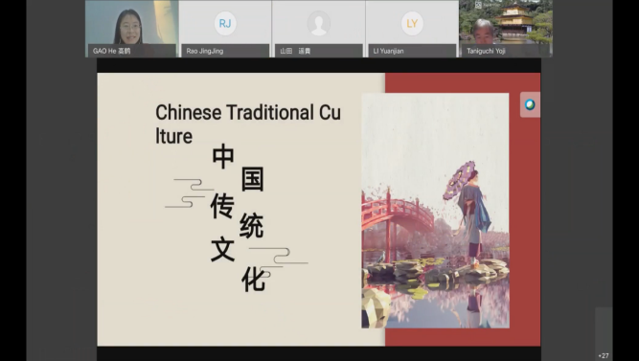Click the Rao JingJing name label
This screenshot has width=639, height=361.
(x=205, y=51)
